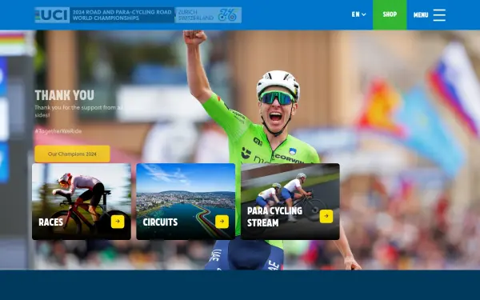Click the yellow arrow on Circuits card
This screenshot has height=300, width=480.
(222, 222)
